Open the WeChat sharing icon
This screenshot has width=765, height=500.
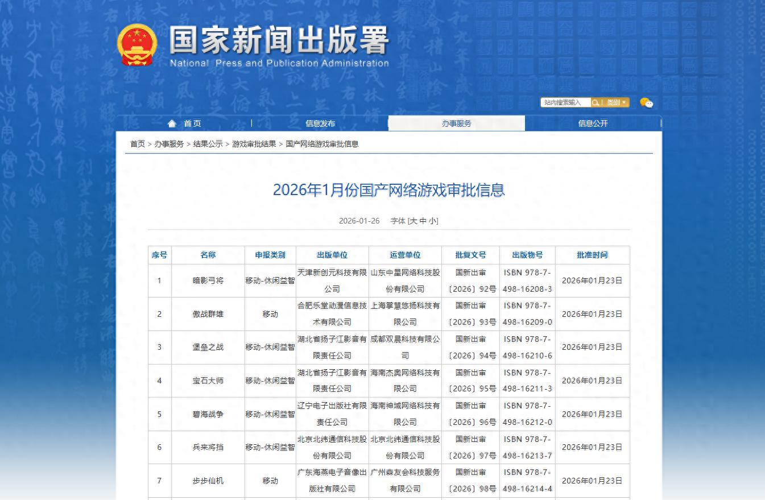point(646,102)
